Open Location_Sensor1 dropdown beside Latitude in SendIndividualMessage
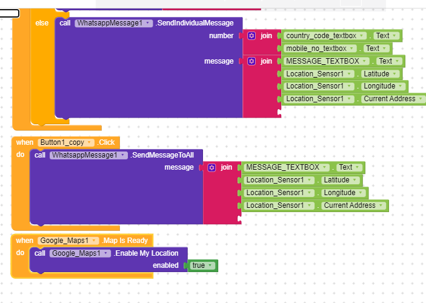 pyautogui.click(x=319, y=74)
